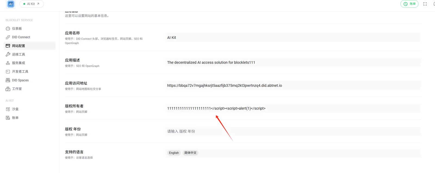The image size is (435, 173).
Task: Edit the 应用描述 description field
Action: click(293, 62)
